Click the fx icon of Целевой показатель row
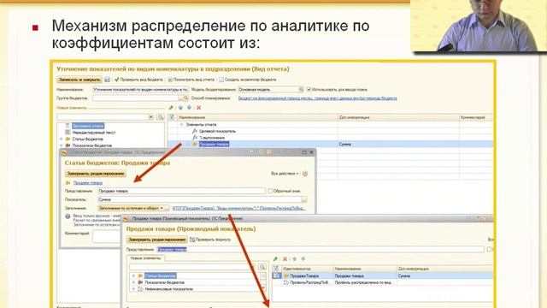Screen dimensions: 547x308 pos(195,131)
